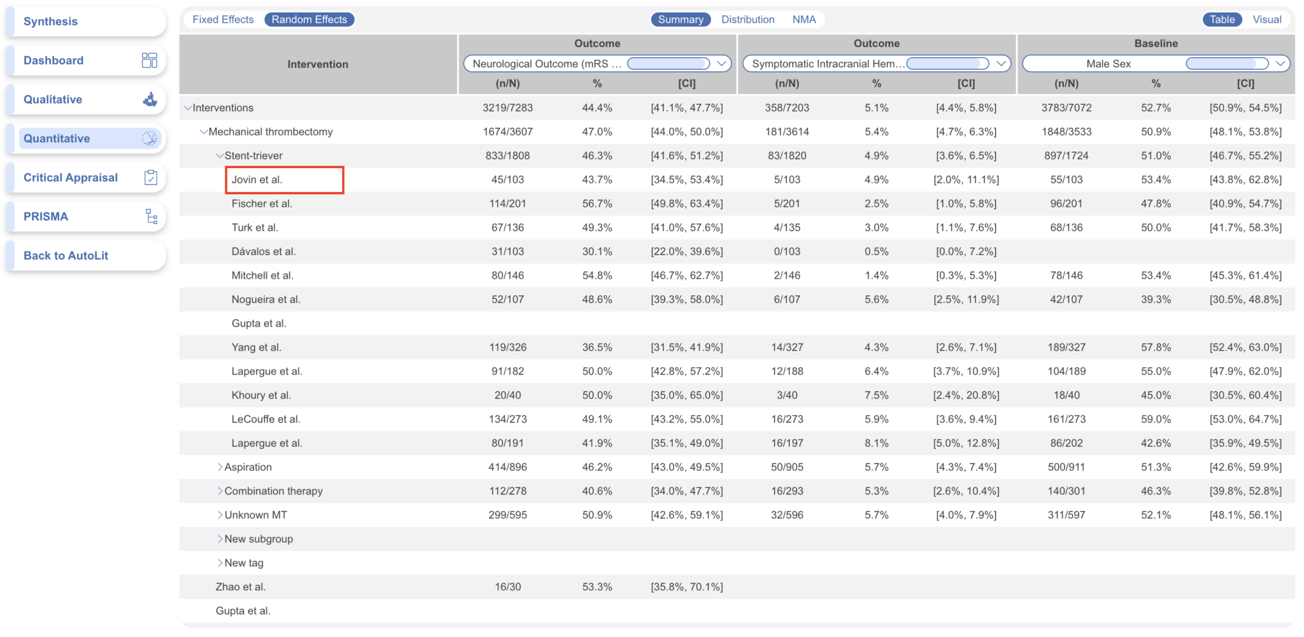The height and width of the screenshot is (637, 1304).
Task: Expand the Aspiration subgroup
Action: tap(220, 467)
